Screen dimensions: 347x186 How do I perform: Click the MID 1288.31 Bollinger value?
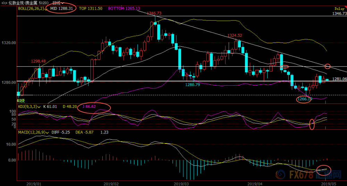click(x=61, y=9)
